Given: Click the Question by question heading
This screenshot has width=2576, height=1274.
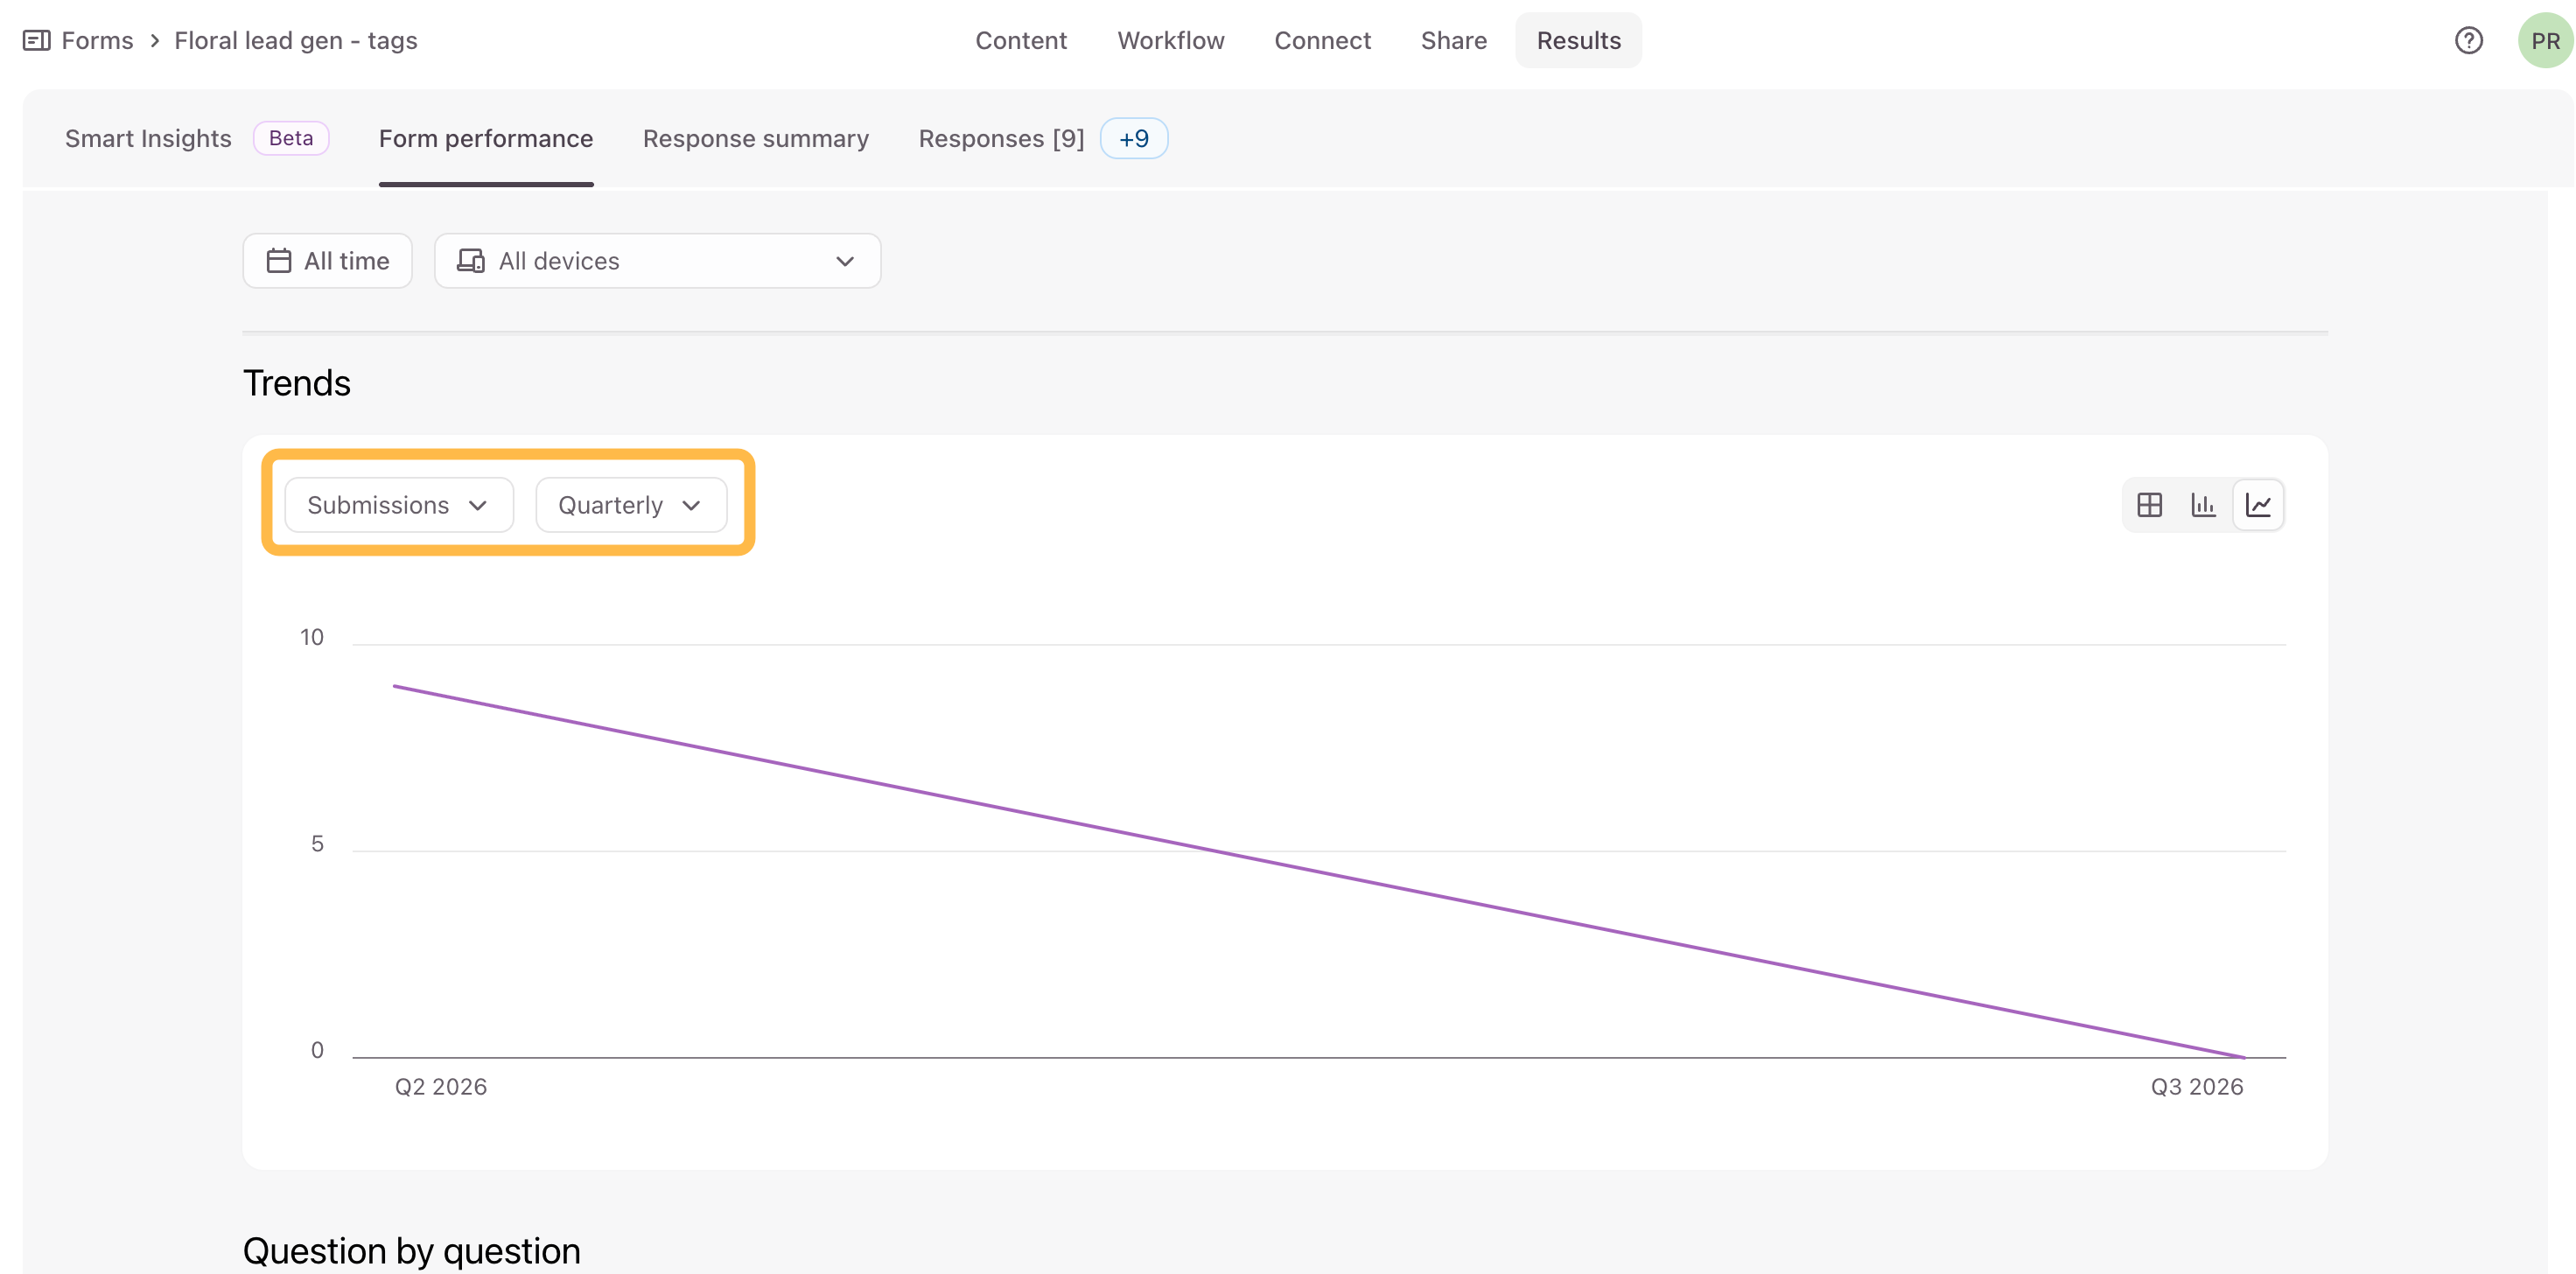Looking at the screenshot, I should (412, 1252).
